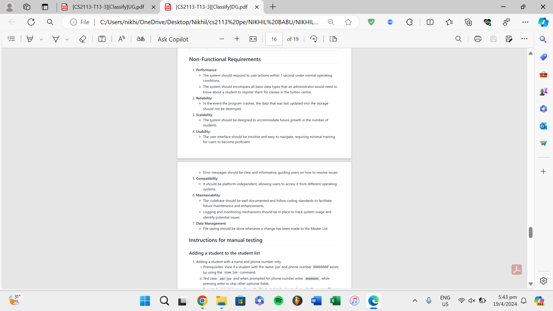Show hidden system tray icons chevron
The image size is (553, 311).
coord(415,301)
